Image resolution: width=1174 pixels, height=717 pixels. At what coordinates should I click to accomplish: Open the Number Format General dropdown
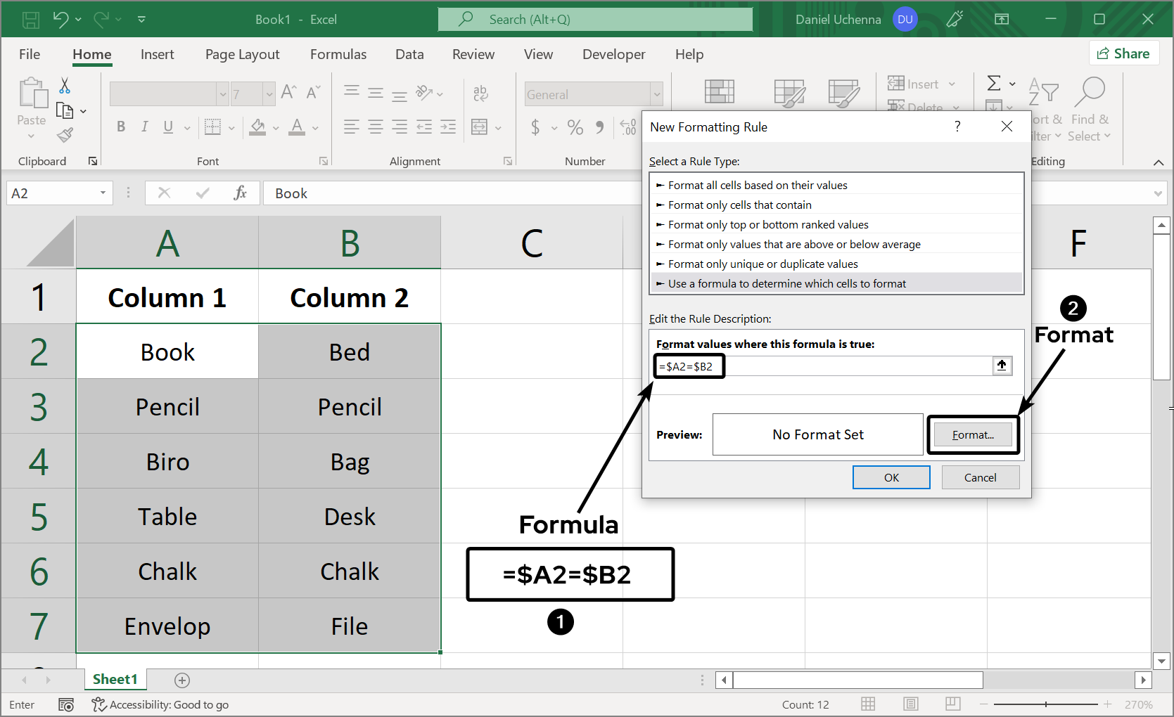click(656, 94)
